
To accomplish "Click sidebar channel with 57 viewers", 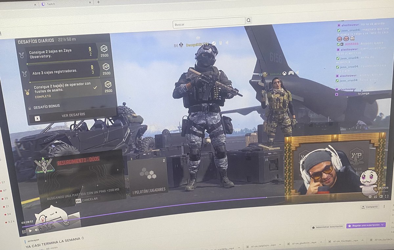I will [x=2, y=182].
